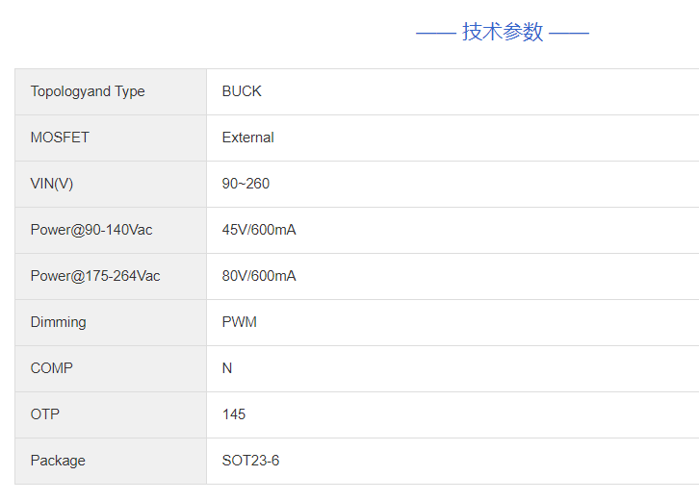Image resolution: width=699 pixels, height=501 pixels.
Task: Select the 45V/600mA value cell
Action: coord(259,230)
